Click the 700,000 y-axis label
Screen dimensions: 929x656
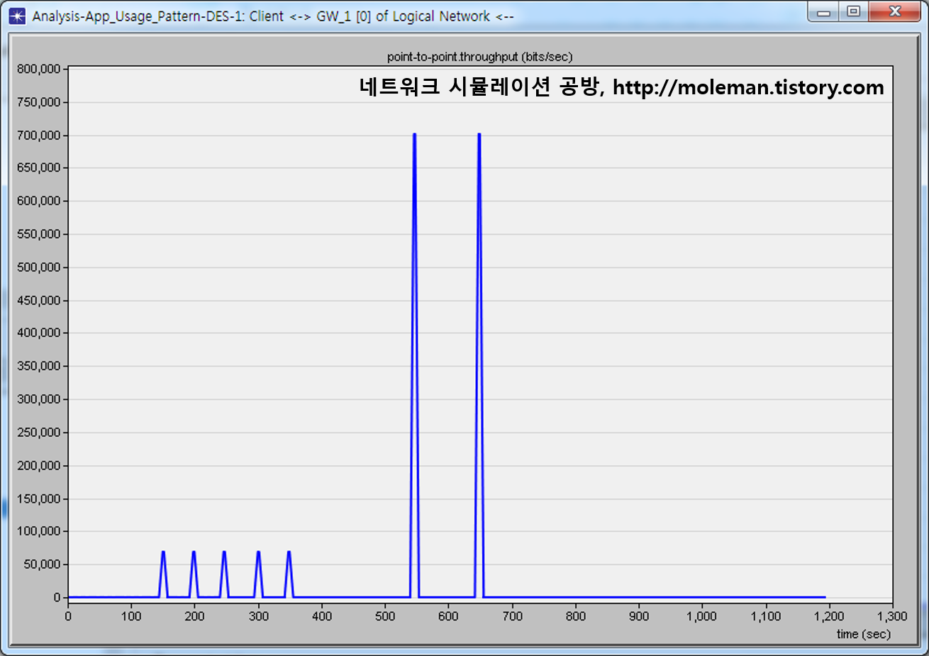tap(39, 135)
